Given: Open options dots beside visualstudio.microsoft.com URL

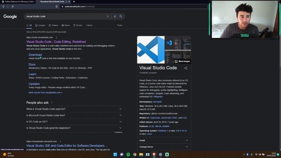Looking at the screenshot, I should pyautogui.click(x=61, y=141).
